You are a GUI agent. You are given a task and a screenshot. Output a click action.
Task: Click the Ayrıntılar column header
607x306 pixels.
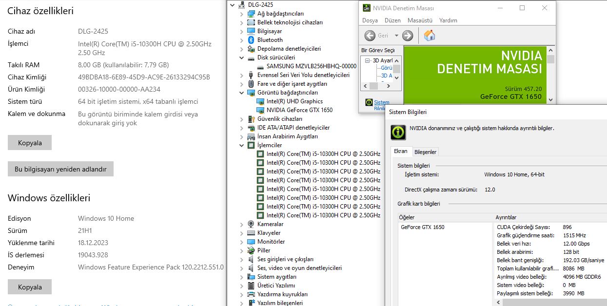click(x=550, y=217)
